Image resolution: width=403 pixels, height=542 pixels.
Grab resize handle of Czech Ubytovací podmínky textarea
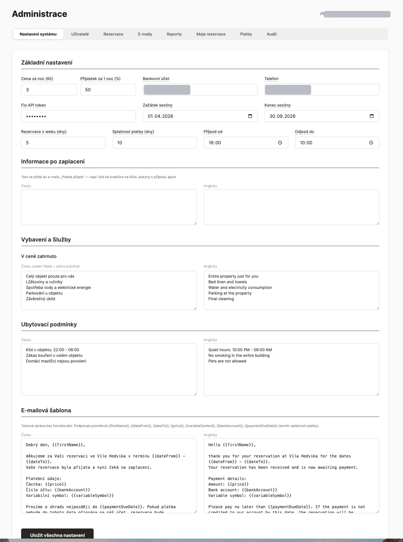click(195, 394)
